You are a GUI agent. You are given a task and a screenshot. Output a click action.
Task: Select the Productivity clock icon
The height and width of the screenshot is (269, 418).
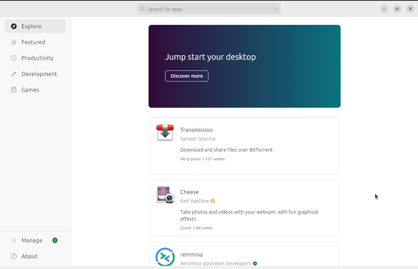tap(14, 58)
